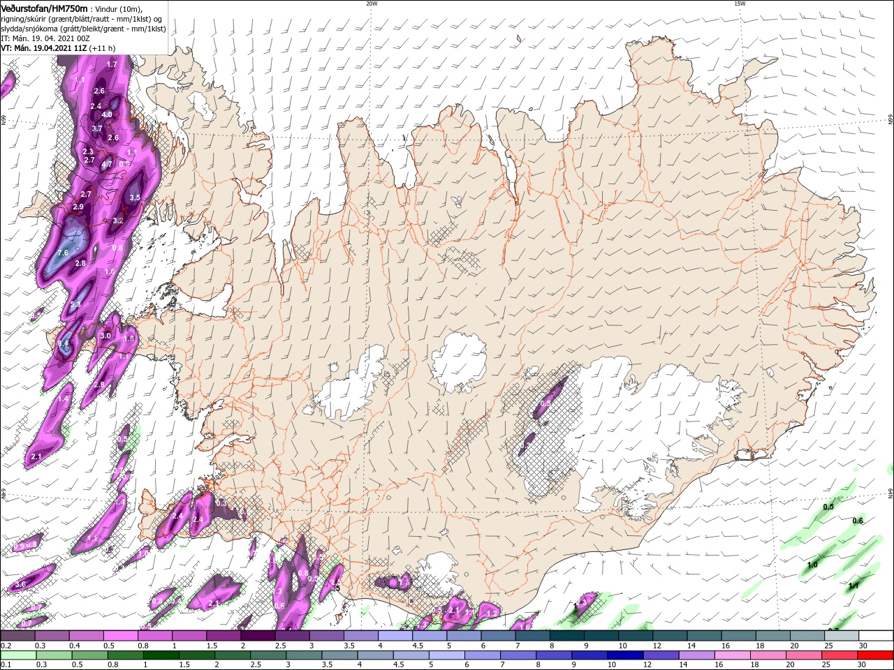
Task: Click the 0.2 label in the snow legend
Action: tap(5, 646)
